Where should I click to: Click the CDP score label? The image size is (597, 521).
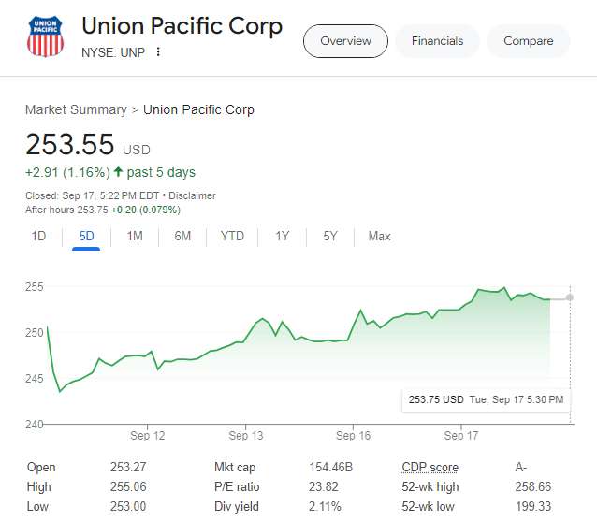430,468
